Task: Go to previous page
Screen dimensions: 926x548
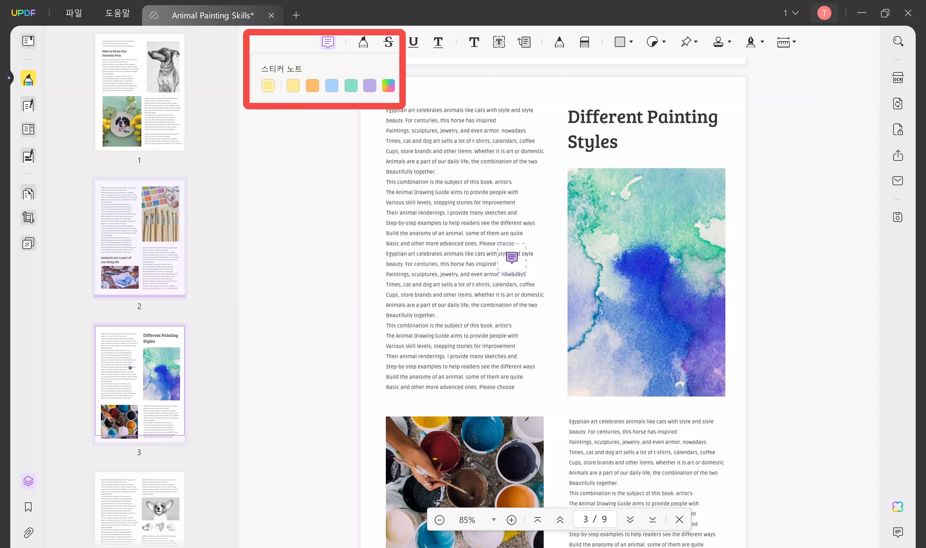Action: (560, 520)
